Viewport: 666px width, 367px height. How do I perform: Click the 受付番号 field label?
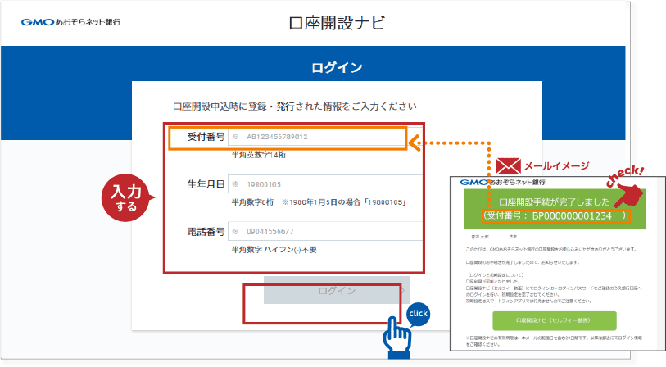(205, 137)
